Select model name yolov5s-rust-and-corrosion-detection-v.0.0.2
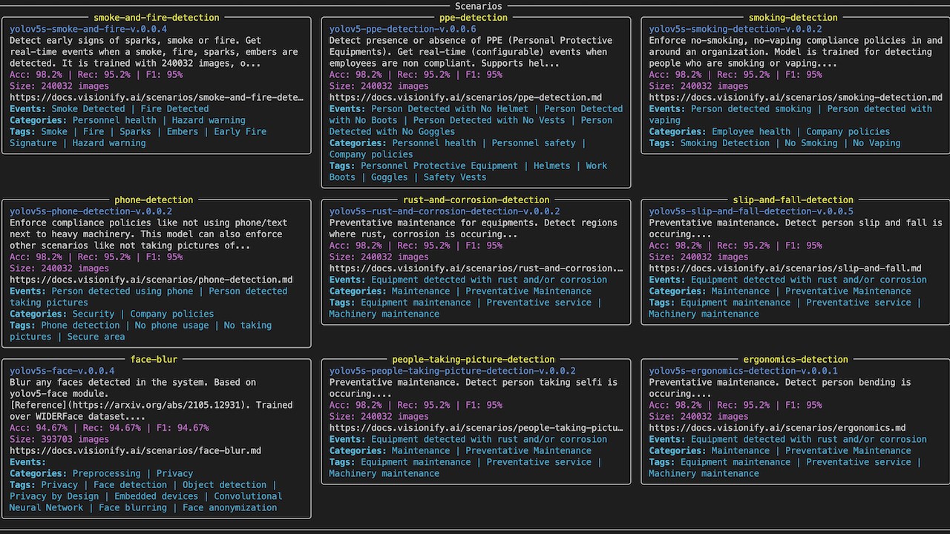The height and width of the screenshot is (534, 950). click(445, 211)
